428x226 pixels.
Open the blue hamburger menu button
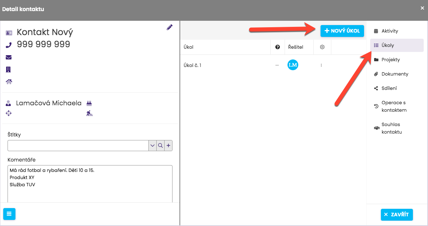tap(9, 214)
